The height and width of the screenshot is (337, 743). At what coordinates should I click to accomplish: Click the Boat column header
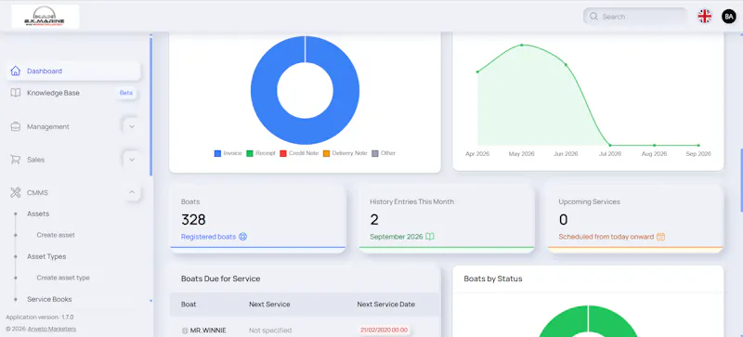coord(189,305)
